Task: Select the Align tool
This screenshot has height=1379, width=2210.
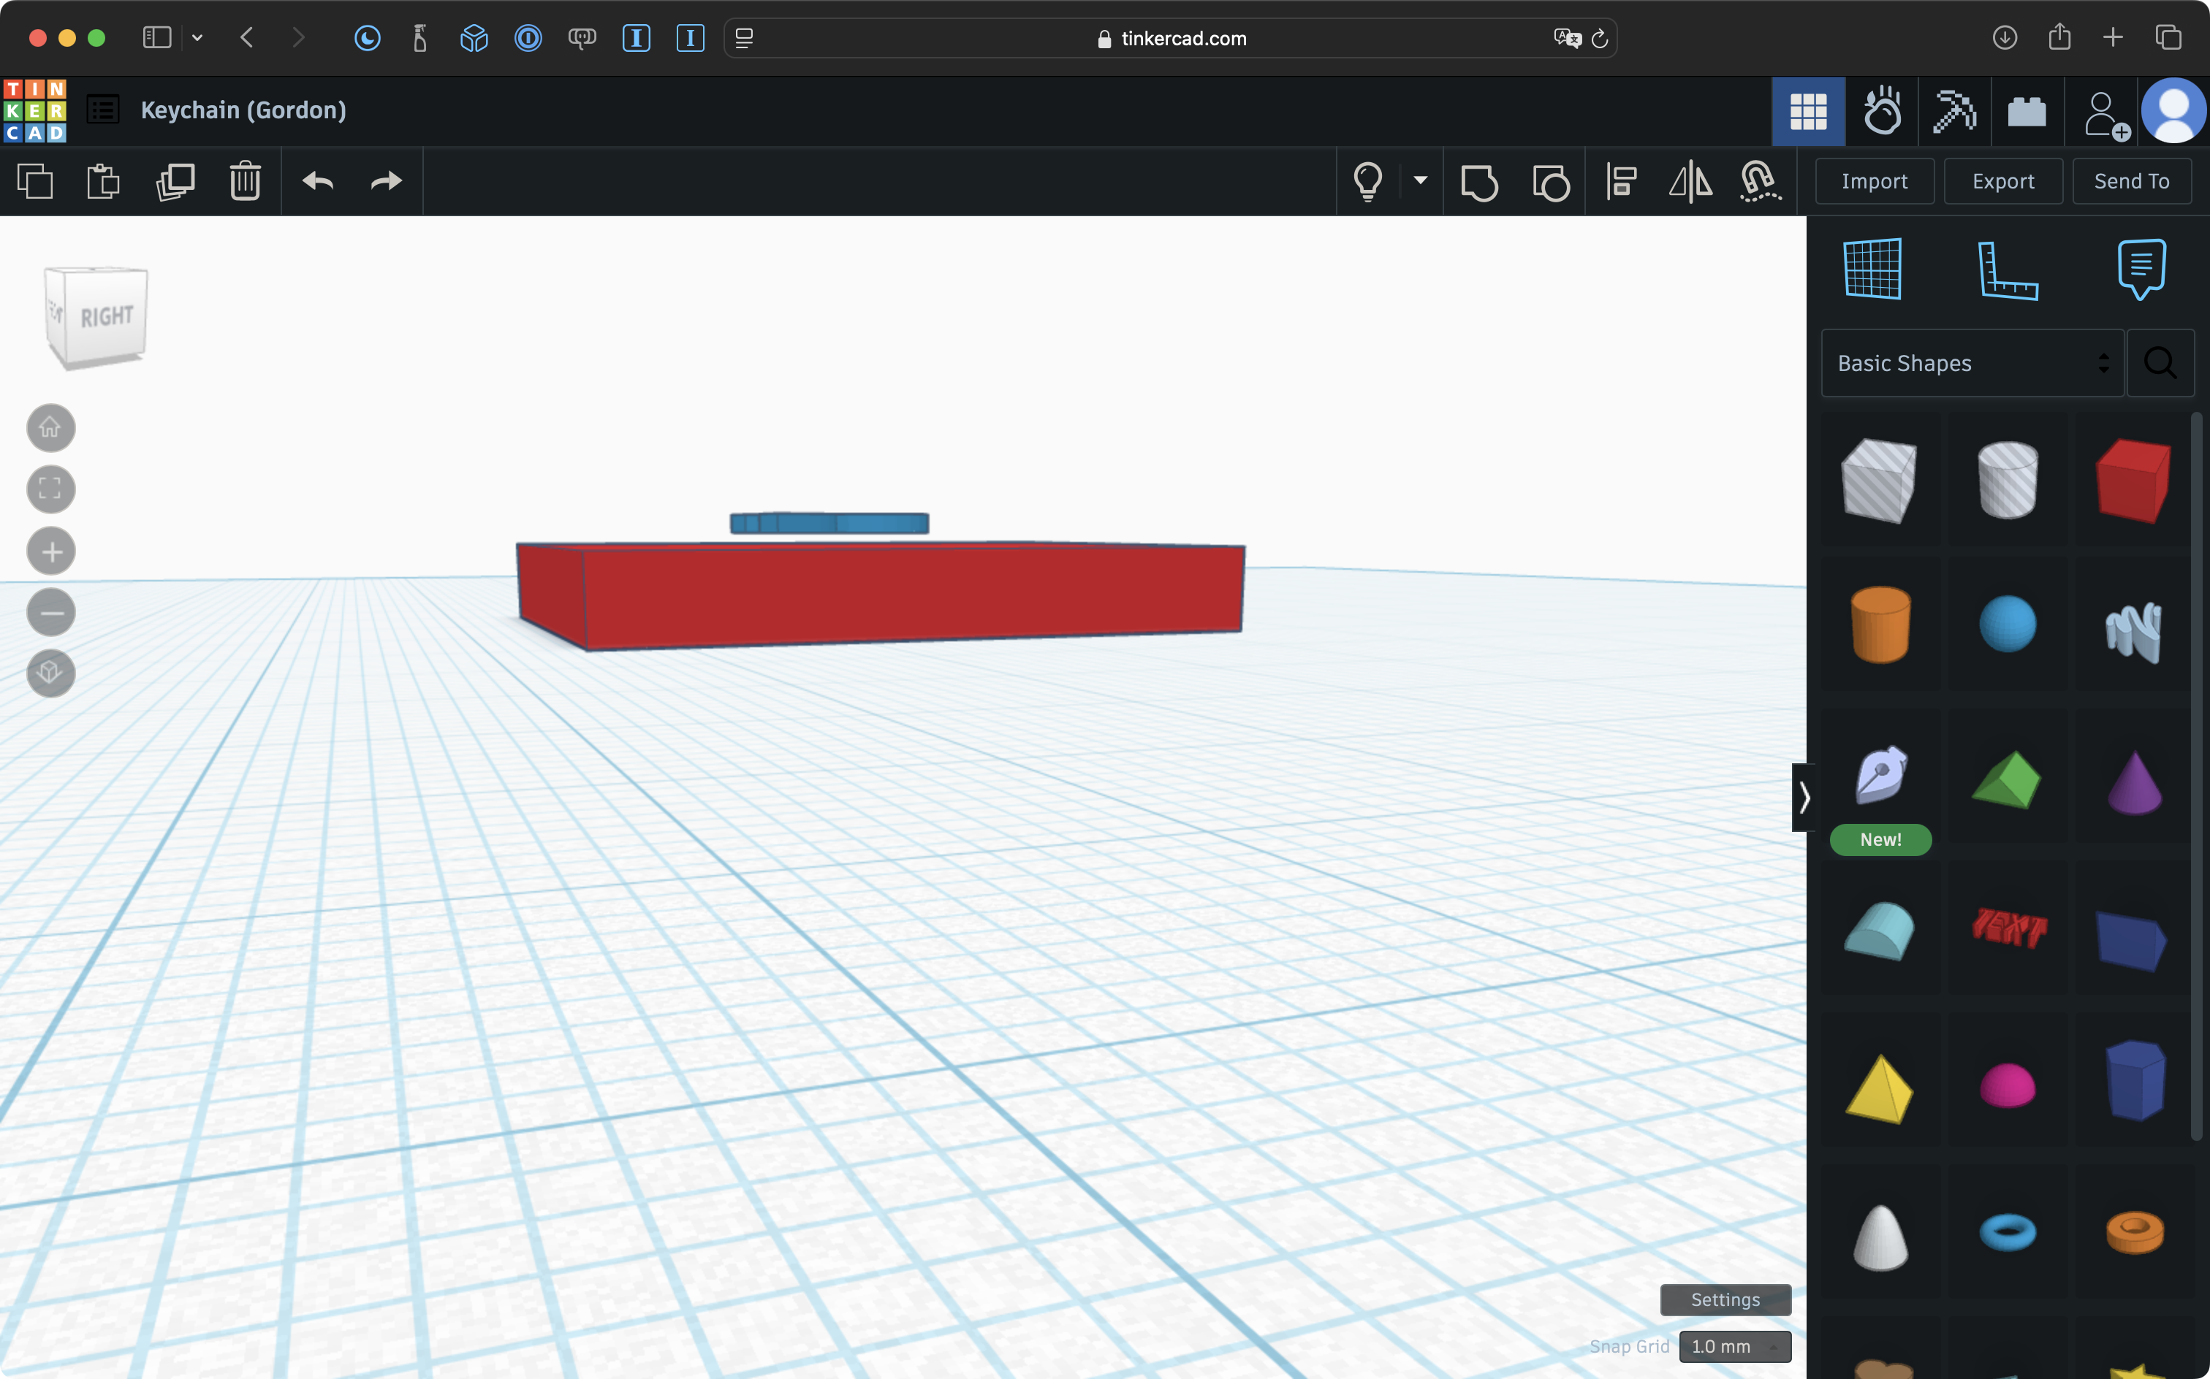Action: [x=1622, y=181]
